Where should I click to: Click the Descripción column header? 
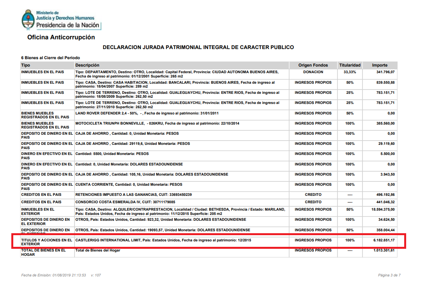(x=87, y=65)
